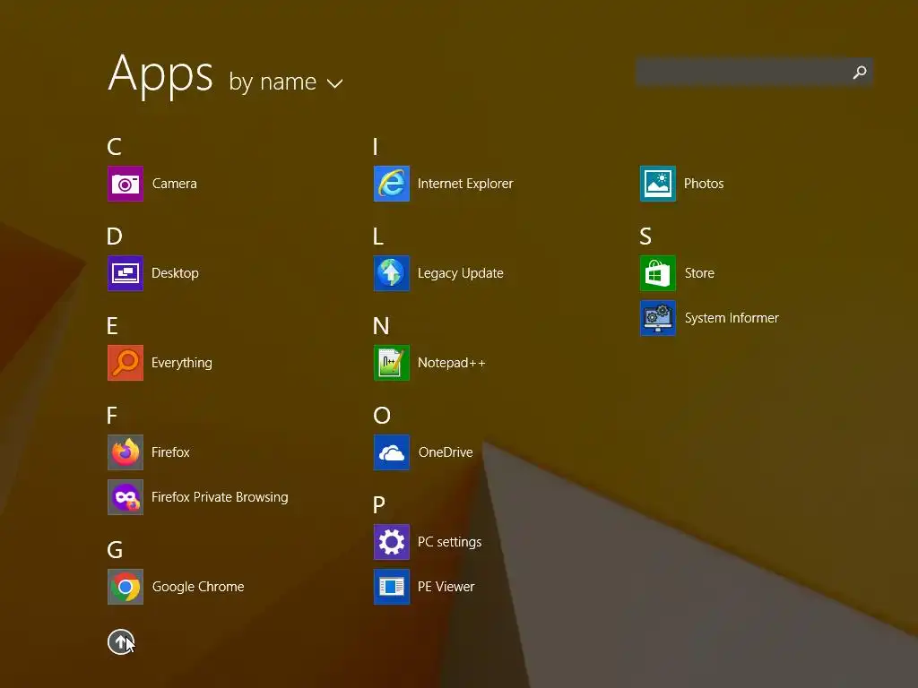The height and width of the screenshot is (688, 918).
Task: Open the Camera app icon
Action: [126, 184]
